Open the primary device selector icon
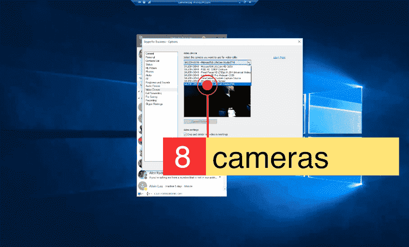Image resolution: width=409 pixels, height=247 pixels. pyautogui.click(x=140, y=194)
